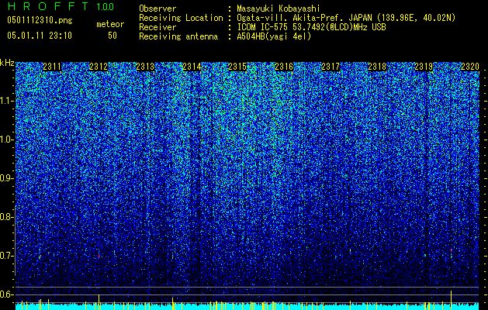This screenshot has height=310, width=488.
Task: Click the 2319 time marker
Action: point(424,67)
